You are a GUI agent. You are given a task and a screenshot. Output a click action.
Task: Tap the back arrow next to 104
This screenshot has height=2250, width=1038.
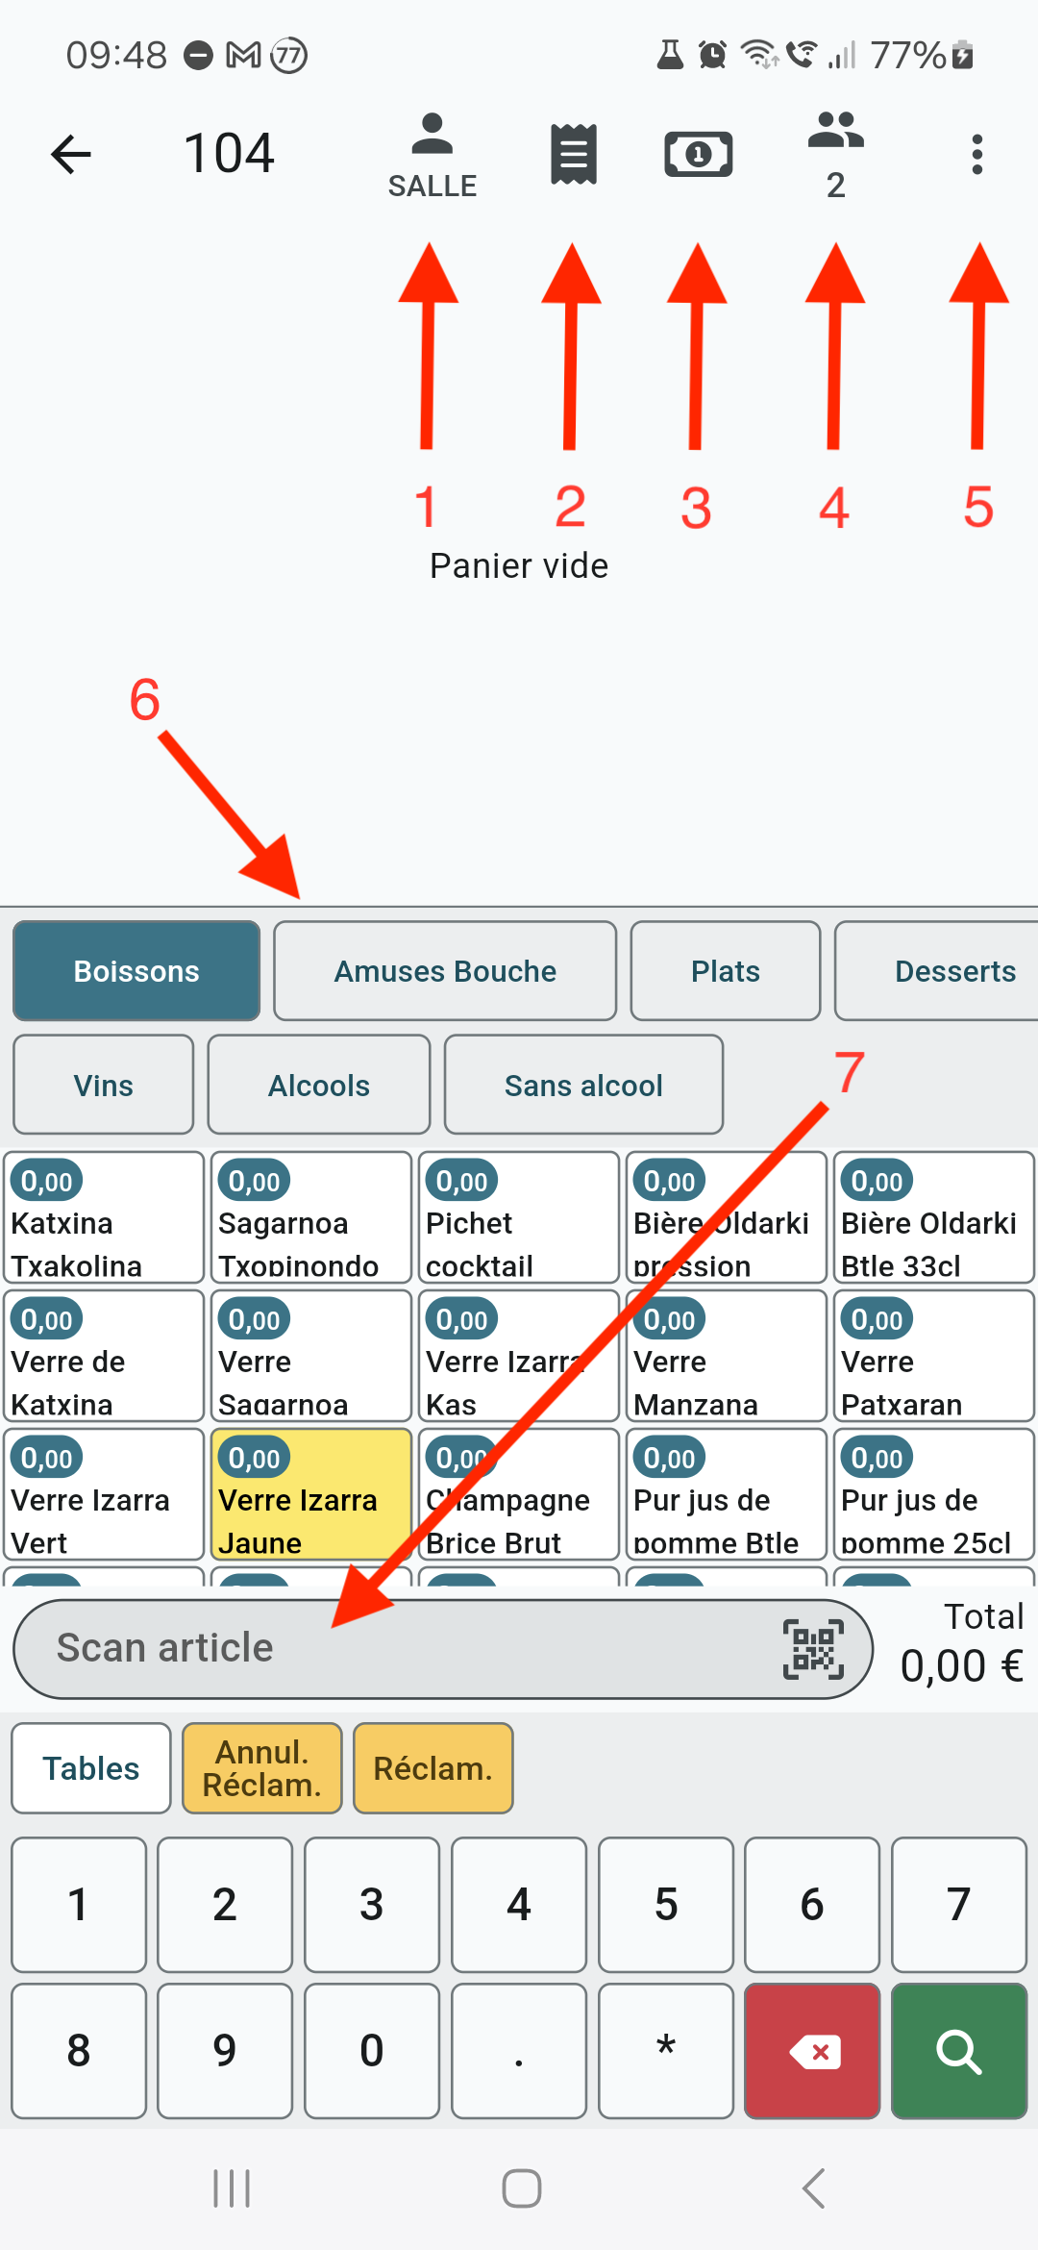click(70, 154)
